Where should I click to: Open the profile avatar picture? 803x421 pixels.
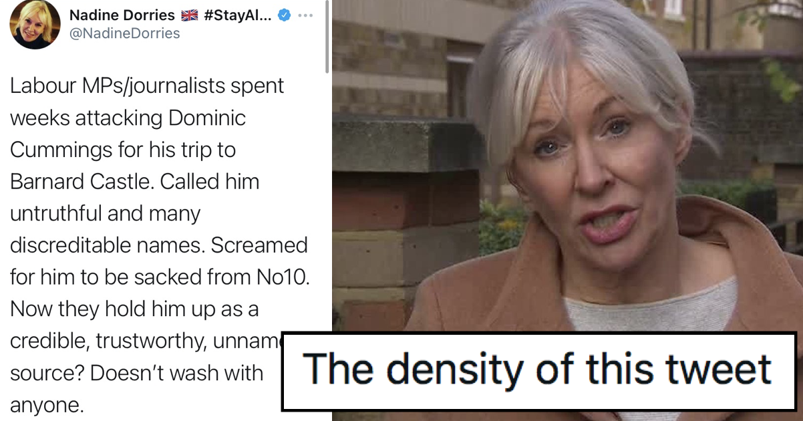click(x=35, y=24)
